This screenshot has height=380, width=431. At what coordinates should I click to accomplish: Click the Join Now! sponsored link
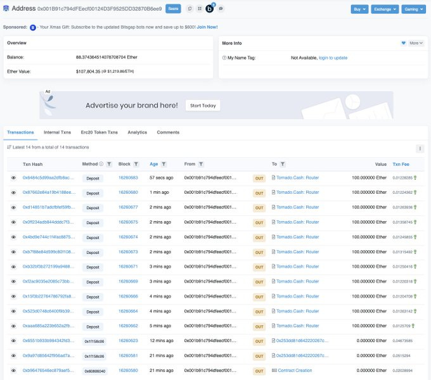pyautogui.click(x=207, y=27)
